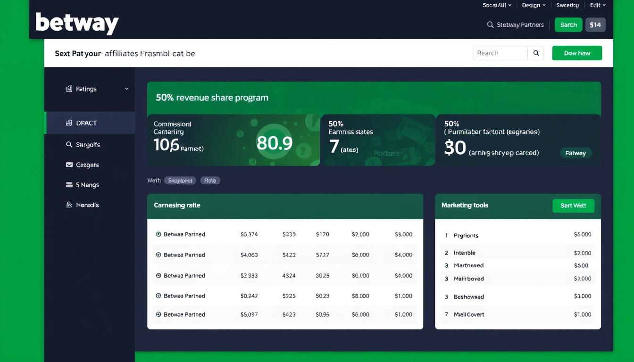Click the circle icon in the $0,847 row
The image size is (634, 362).
(158, 296)
